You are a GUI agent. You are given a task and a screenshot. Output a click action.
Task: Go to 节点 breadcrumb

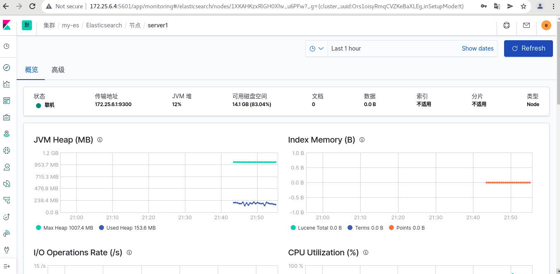click(x=135, y=25)
